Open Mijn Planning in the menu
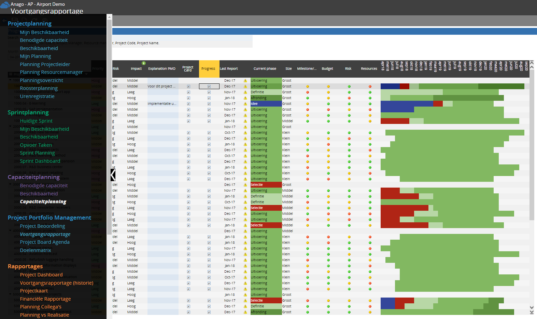 coord(36,56)
